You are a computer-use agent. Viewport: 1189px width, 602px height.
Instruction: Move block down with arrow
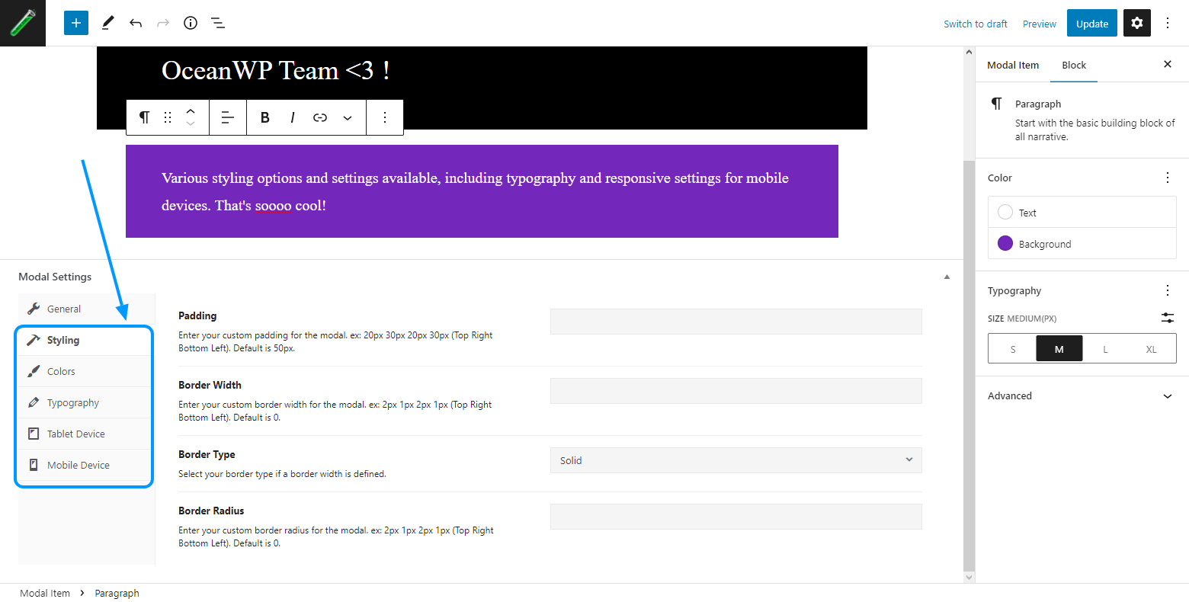coord(191,124)
